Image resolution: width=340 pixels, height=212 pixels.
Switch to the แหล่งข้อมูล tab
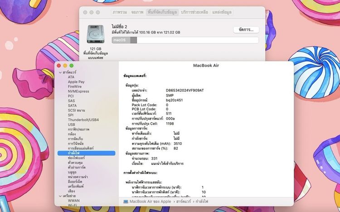tap(222, 12)
